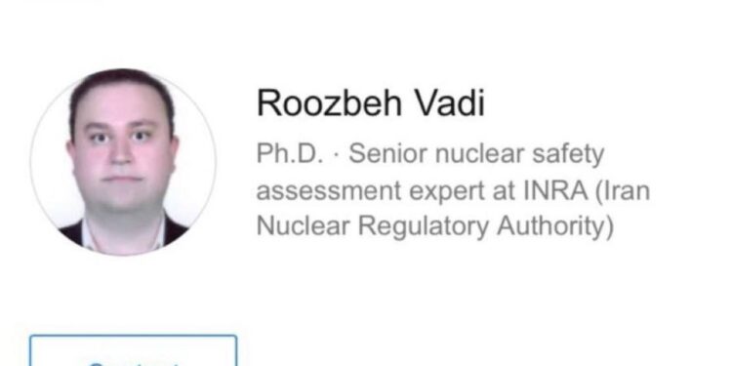The height and width of the screenshot is (366, 732).
Task: Click the dot separator after 'Ph.D.'
Action: pos(336,154)
